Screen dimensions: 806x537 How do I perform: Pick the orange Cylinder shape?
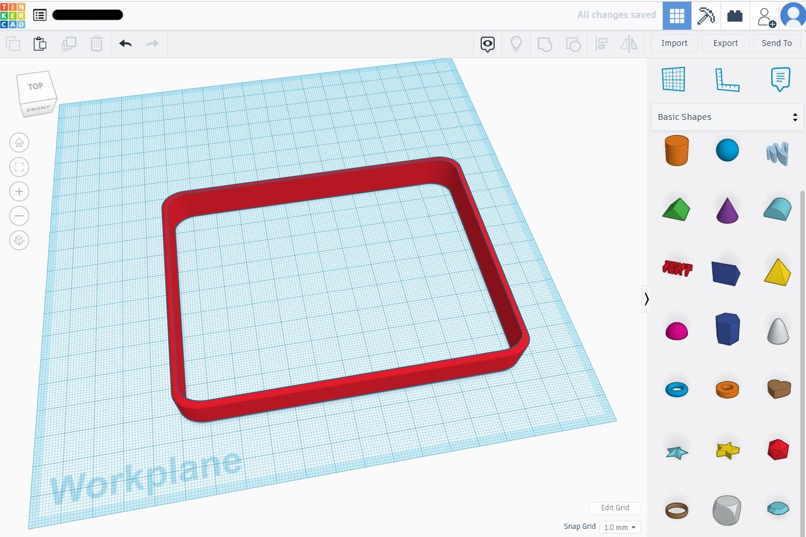tap(676, 151)
